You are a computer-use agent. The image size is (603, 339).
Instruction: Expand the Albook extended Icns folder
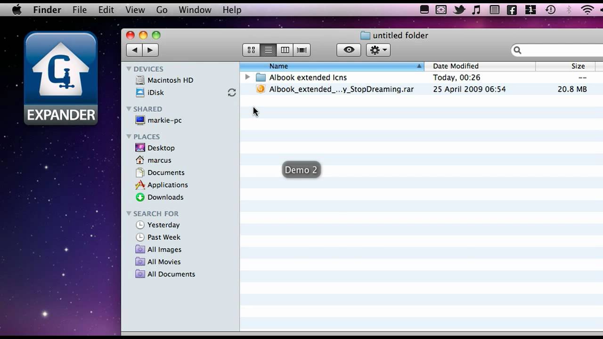(247, 77)
